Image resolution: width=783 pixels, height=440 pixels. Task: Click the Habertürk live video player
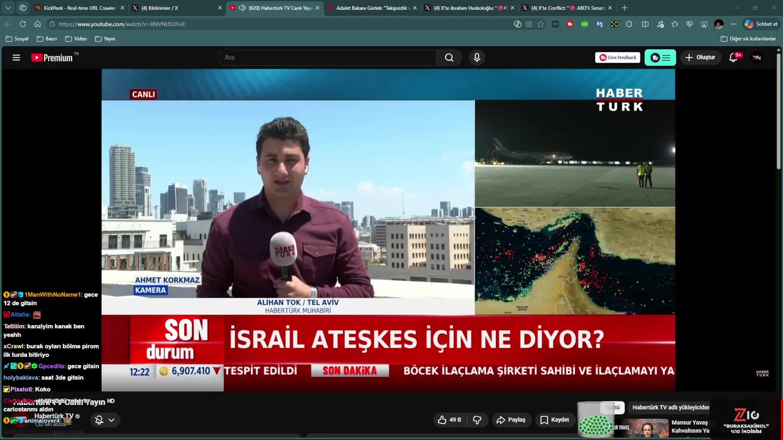(x=388, y=230)
